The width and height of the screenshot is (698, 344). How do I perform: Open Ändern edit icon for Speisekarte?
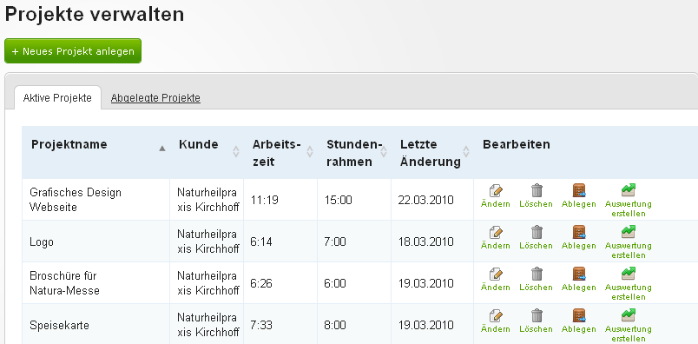(496, 315)
